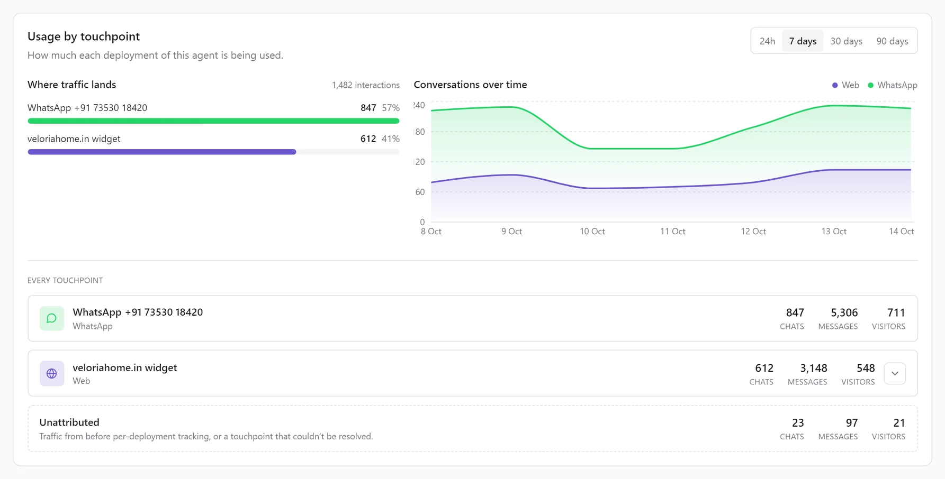The height and width of the screenshot is (479, 945).
Task: Click the green WhatsApp traffic progress bar
Action: [213, 121]
